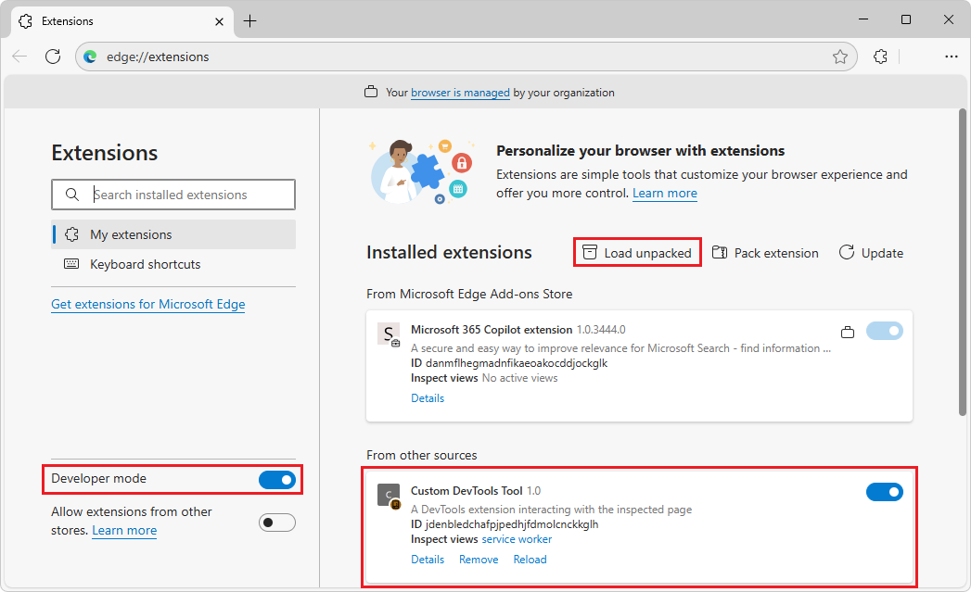Click the Update extensions button
Viewport: 971px width, 592px height.
click(871, 252)
